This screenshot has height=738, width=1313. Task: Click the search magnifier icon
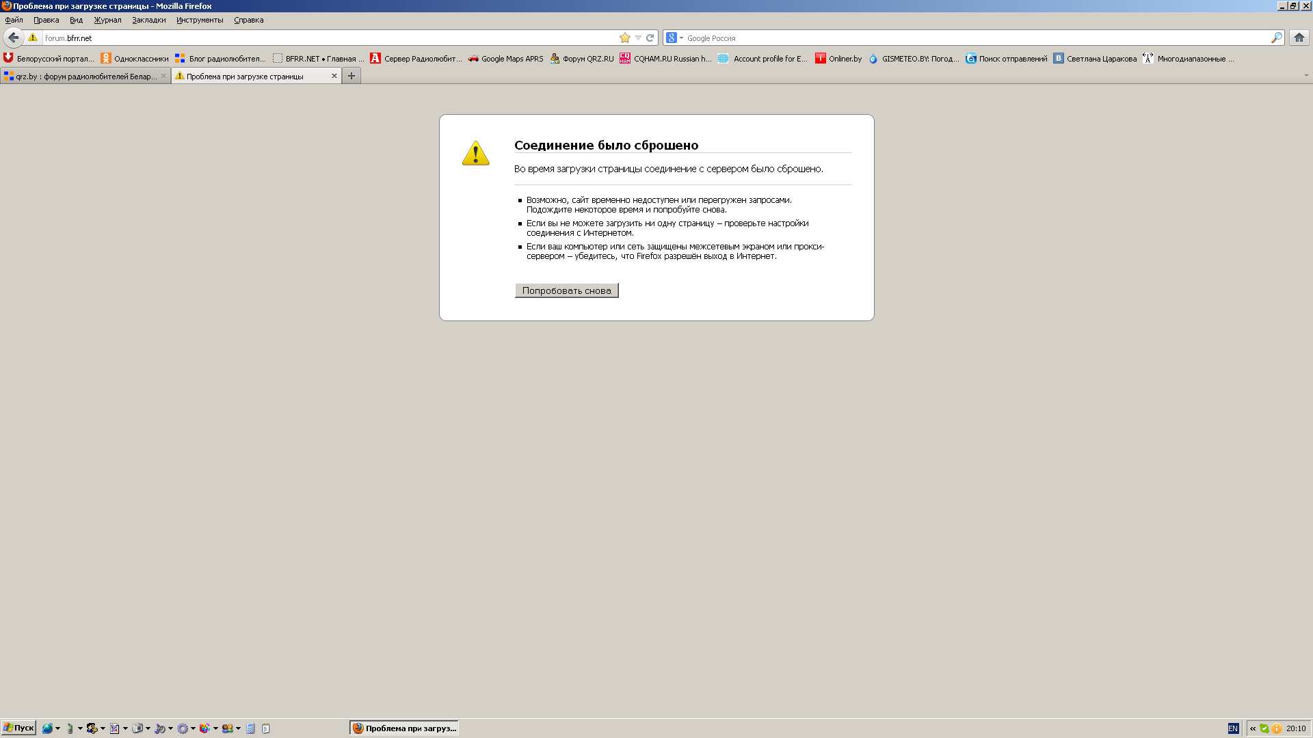tap(1276, 38)
